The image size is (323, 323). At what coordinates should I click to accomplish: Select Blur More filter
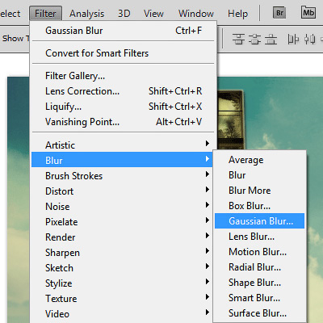pos(259,191)
